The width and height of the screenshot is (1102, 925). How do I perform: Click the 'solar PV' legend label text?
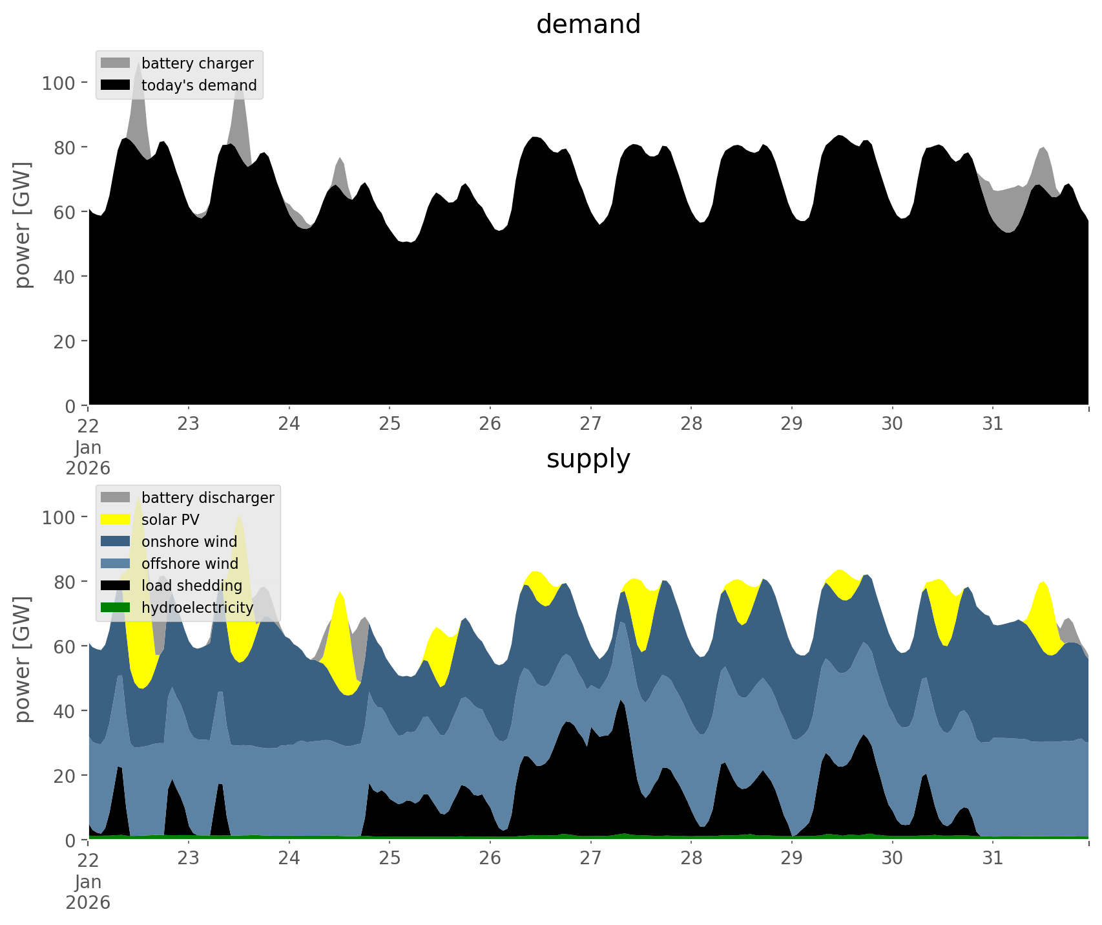[171, 520]
